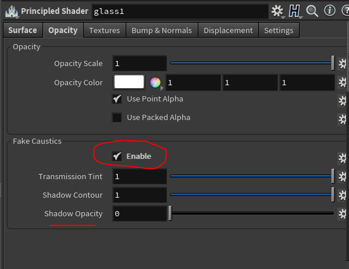Open the gear menu beside the node name

[277, 11]
